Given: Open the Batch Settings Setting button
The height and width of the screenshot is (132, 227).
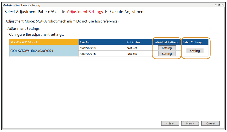Looking at the screenshot, I should point(195,51).
